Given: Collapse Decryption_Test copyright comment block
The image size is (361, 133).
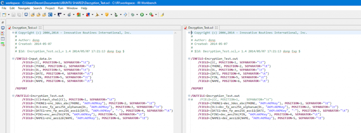Looking at the screenshot, I should point(189,33).
